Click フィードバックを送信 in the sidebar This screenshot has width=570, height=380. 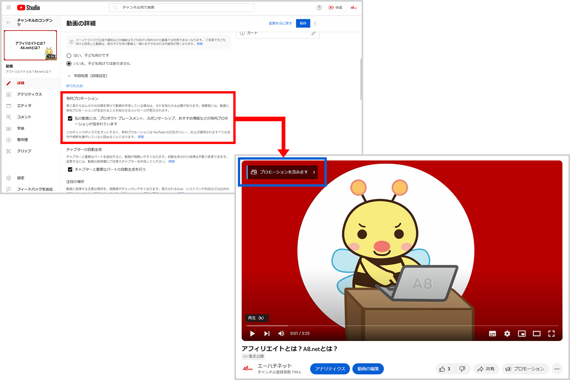click(35, 189)
